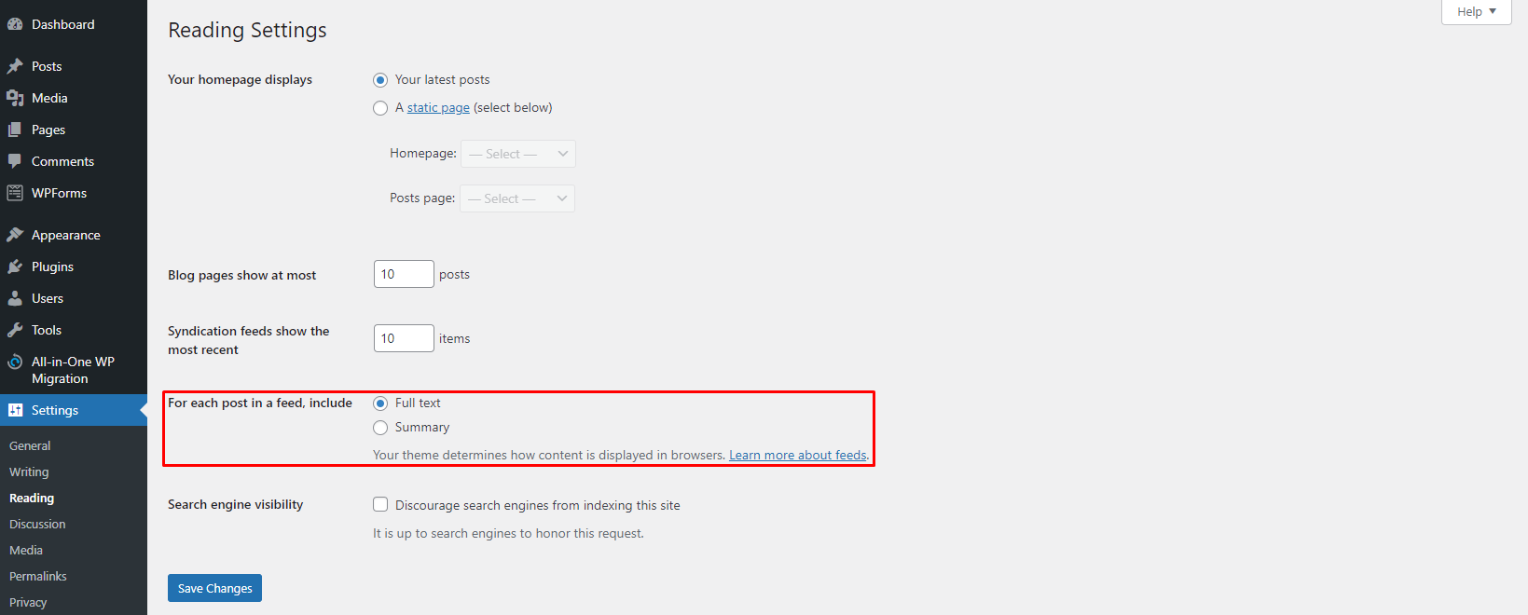Click the Appearance paintbrush icon
This screenshot has height=615, width=1528.
point(15,235)
